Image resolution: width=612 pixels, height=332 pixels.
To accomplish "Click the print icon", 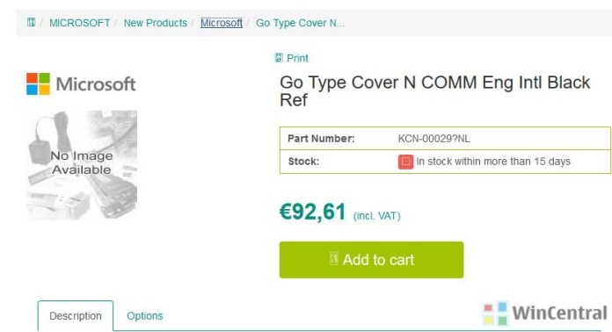I will pyautogui.click(x=279, y=58).
